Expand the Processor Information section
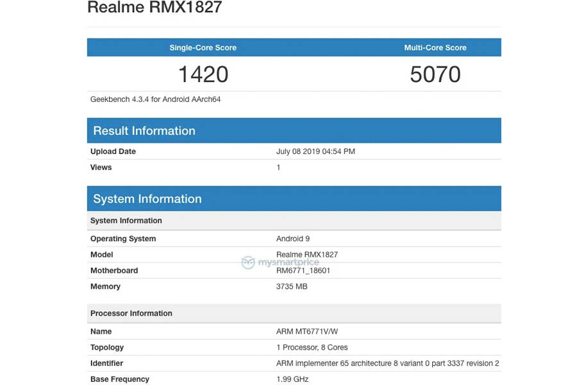577x385 pixels. point(131,313)
